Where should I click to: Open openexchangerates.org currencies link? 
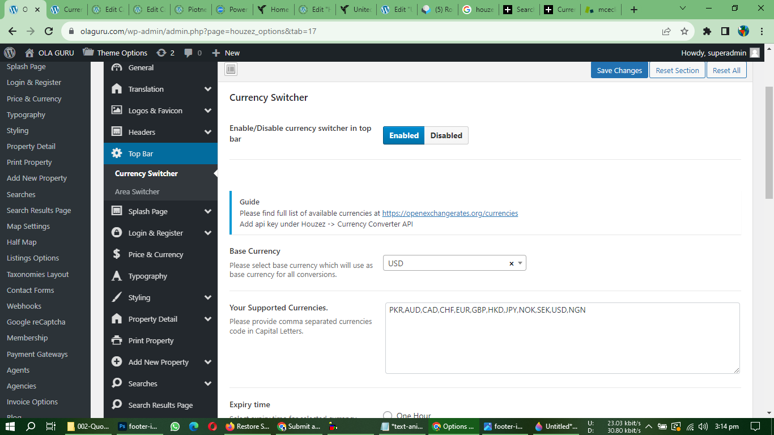(450, 214)
